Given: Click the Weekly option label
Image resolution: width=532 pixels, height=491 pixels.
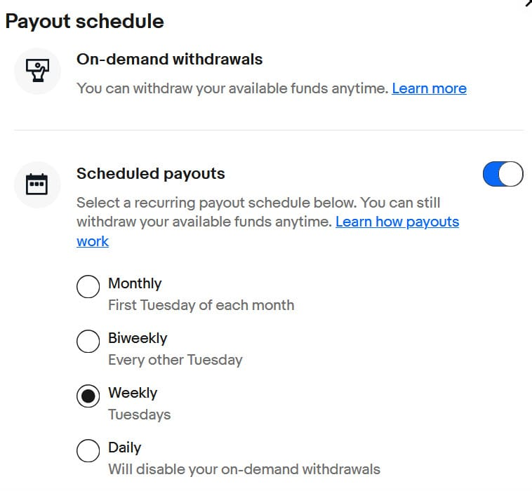Looking at the screenshot, I should 133,393.
